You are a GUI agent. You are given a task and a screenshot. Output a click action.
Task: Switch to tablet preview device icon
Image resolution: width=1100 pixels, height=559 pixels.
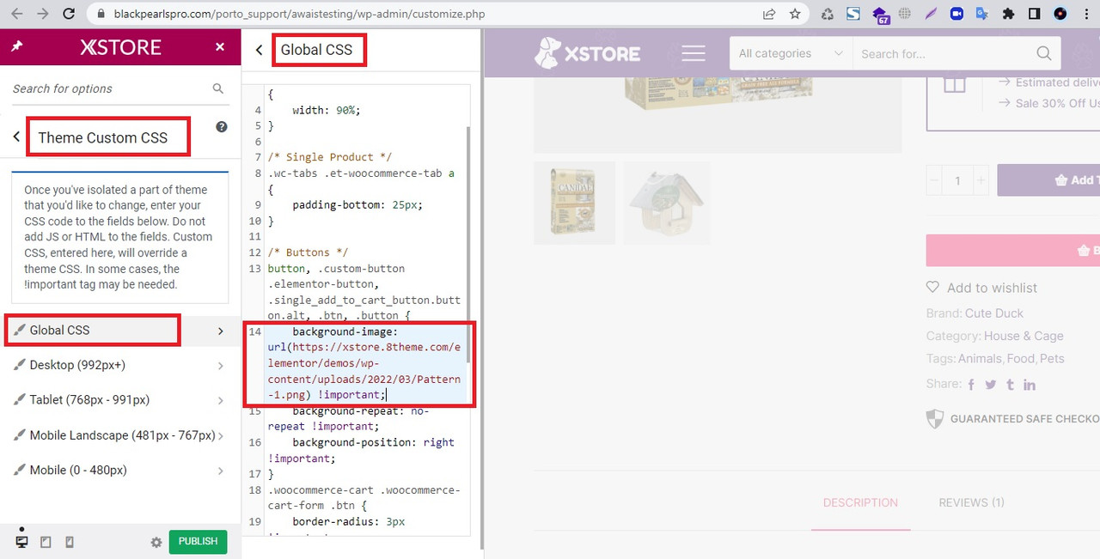coord(46,542)
